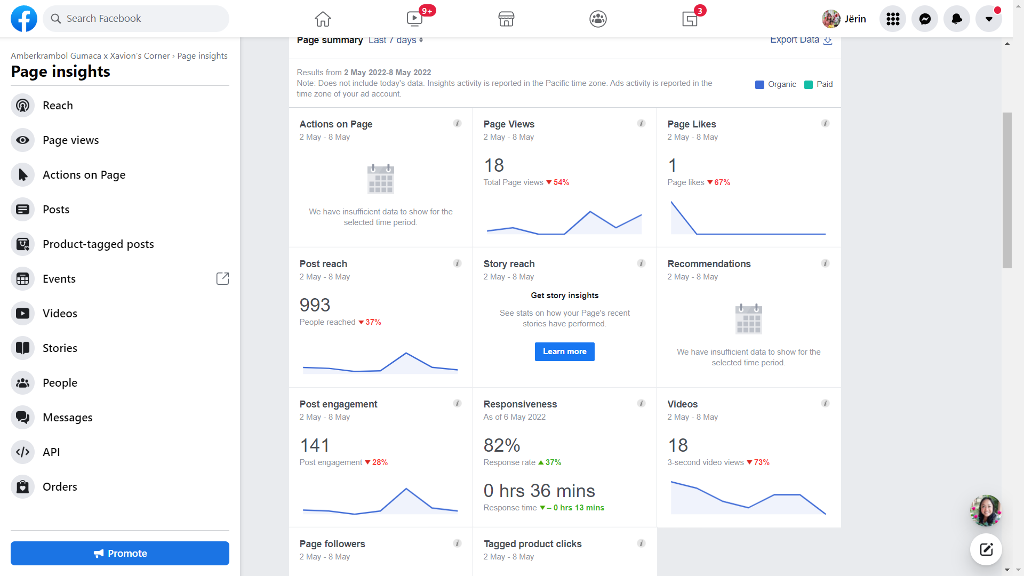Click the new message compose icon
This screenshot has width=1024, height=576.
(x=986, y=549)
